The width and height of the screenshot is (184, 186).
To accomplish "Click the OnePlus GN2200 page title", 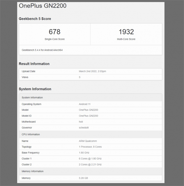I will [x=43, y=6].
